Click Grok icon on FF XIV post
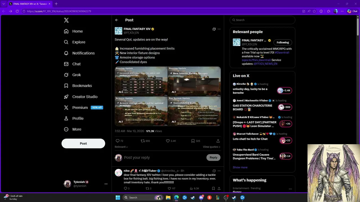This screenshot has width=360, height=202. (x=214, y=29)
